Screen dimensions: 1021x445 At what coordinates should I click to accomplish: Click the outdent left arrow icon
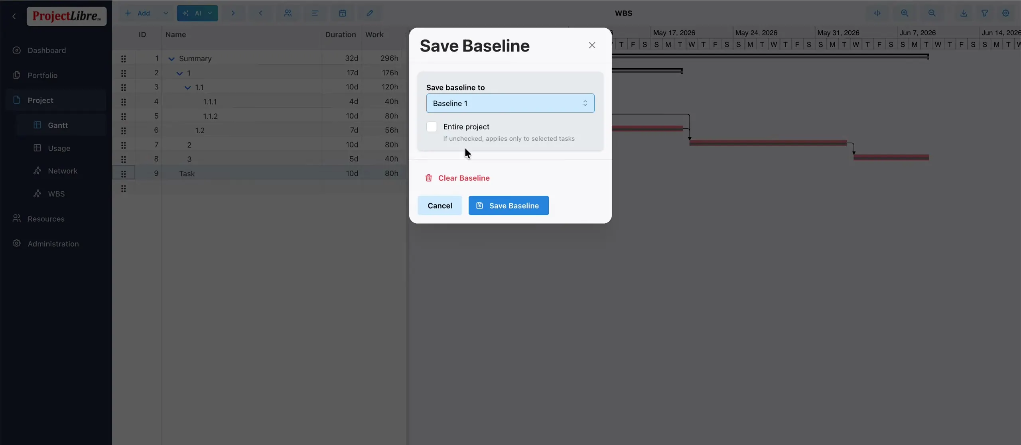point(260,13)
